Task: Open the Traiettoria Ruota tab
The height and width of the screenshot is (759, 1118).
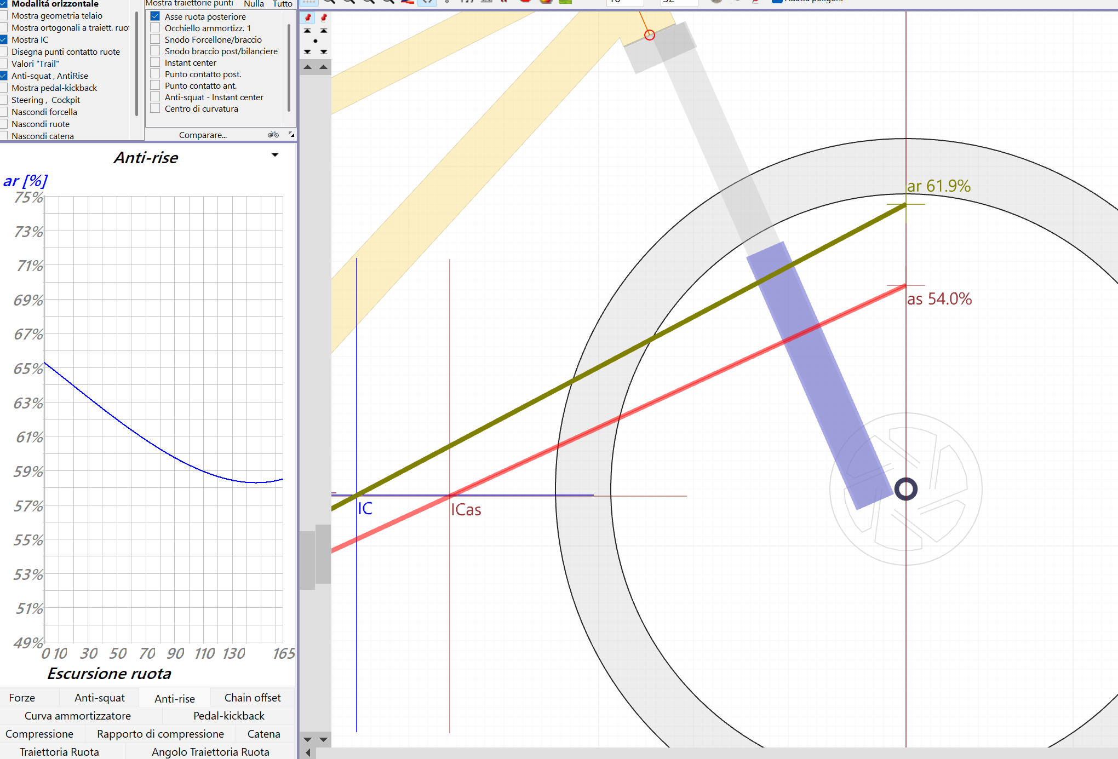Action: (x=59, y=752)
